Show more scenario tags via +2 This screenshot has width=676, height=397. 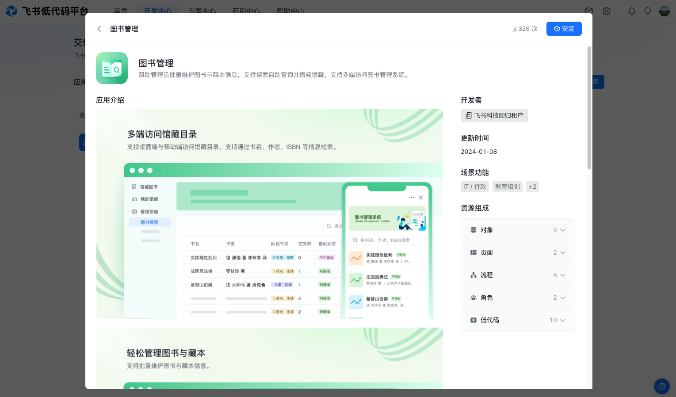coord(532,187)
